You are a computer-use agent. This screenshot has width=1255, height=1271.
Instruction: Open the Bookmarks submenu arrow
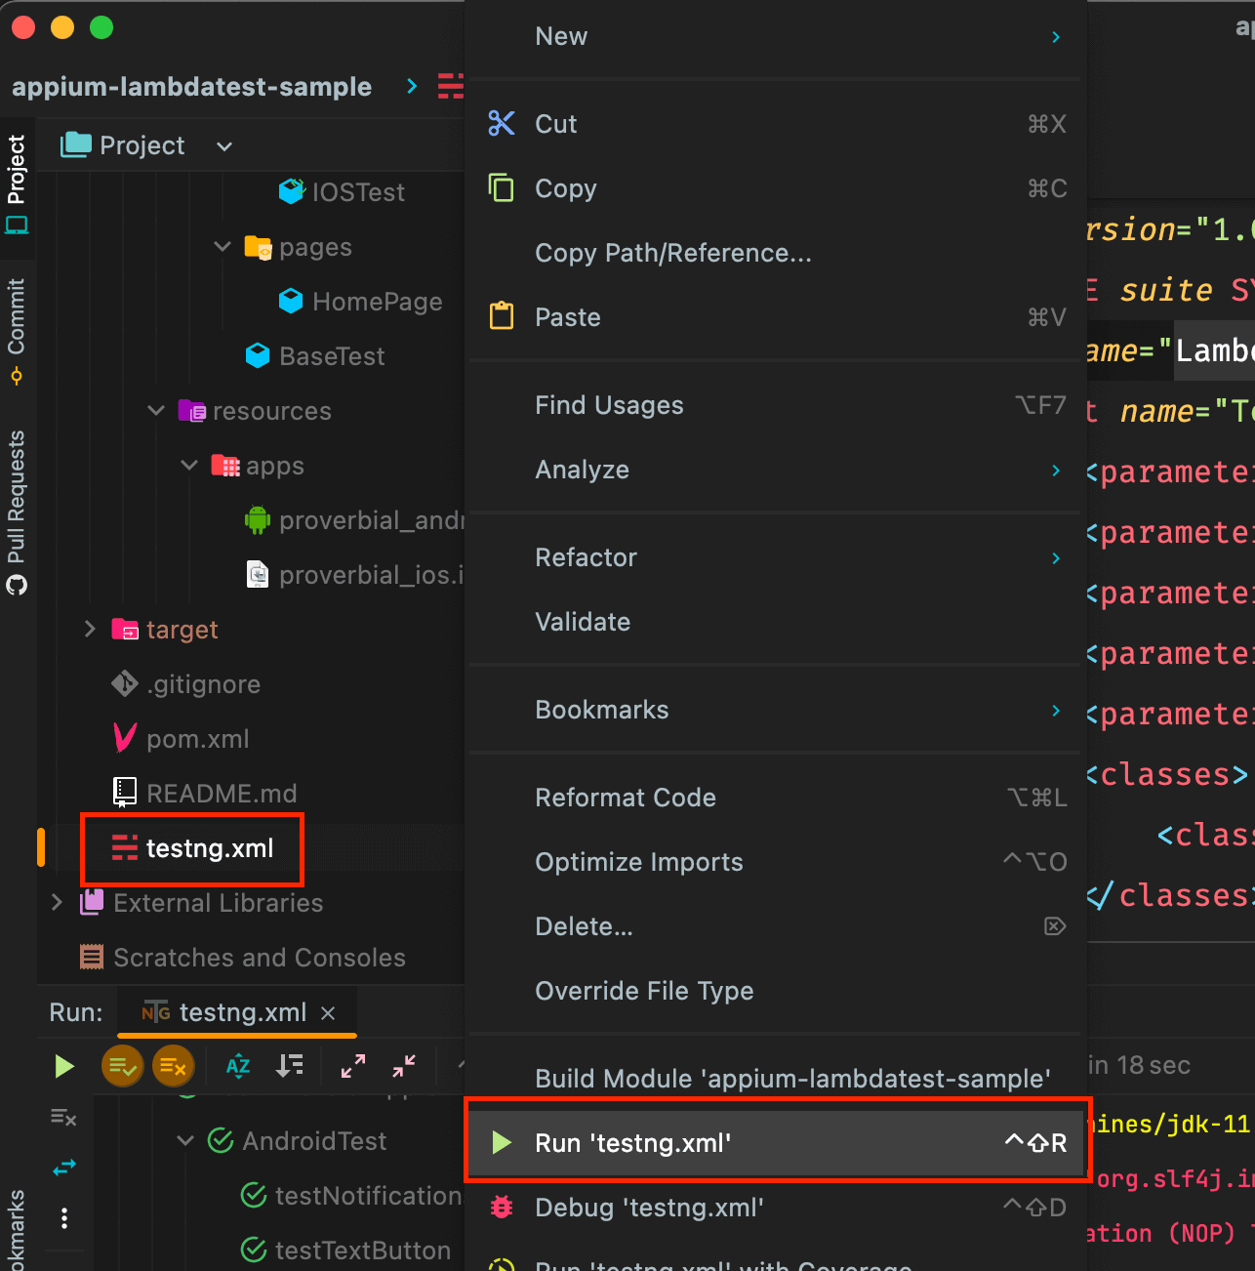(1056, 710)
